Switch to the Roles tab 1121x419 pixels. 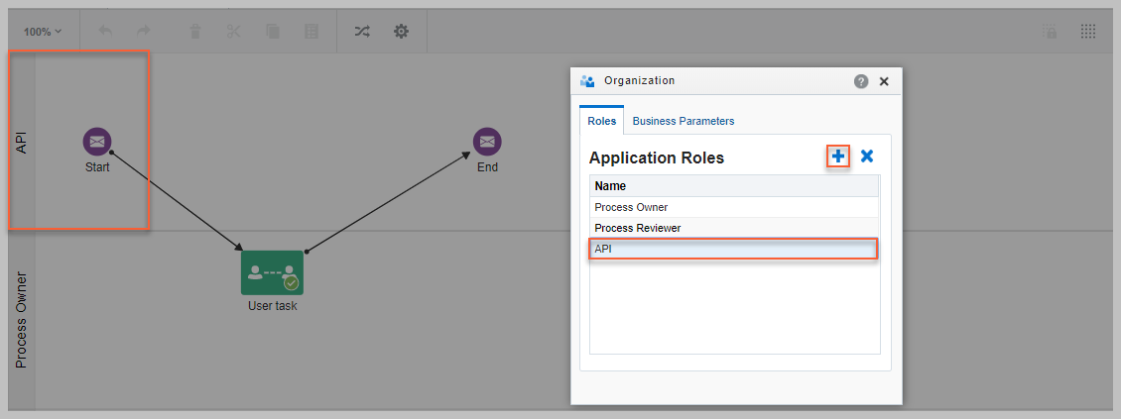click(602, 121)
